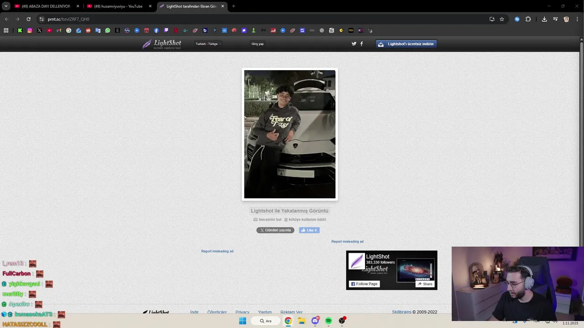The width and height of the screenshot is (584, 328).
Task: Open the Facebook bookmark icon
Action: 156,31
